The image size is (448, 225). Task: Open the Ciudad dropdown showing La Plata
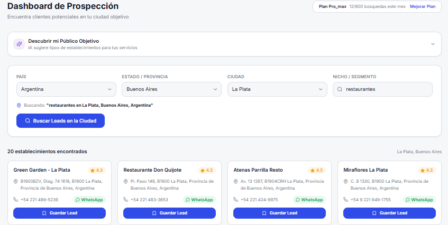pos(277,89)
